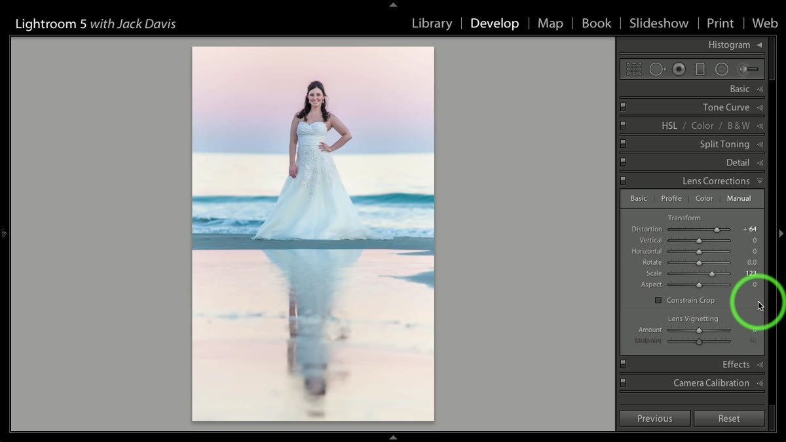Click the Distortion value +64 field
The width and height of the screenshot is (786, 442).
point(750,229)
